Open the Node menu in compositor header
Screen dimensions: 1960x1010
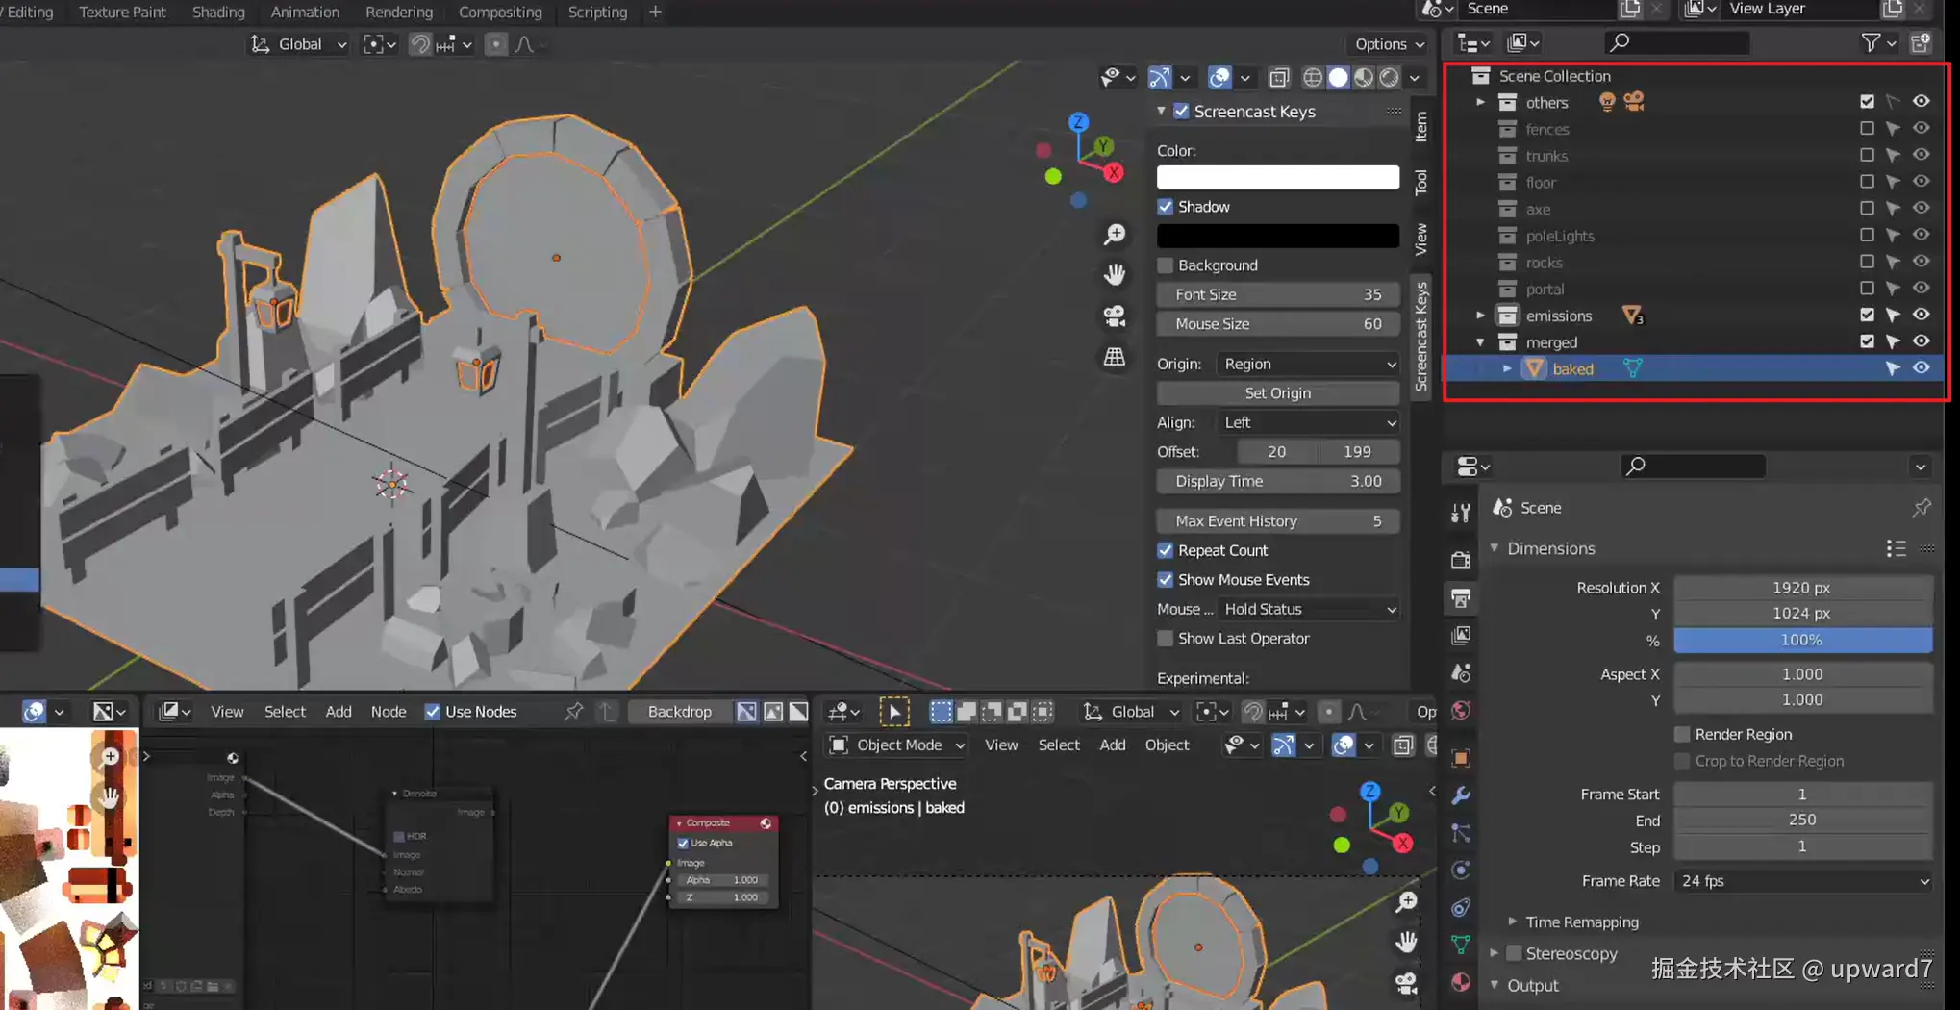pos(389,712)
